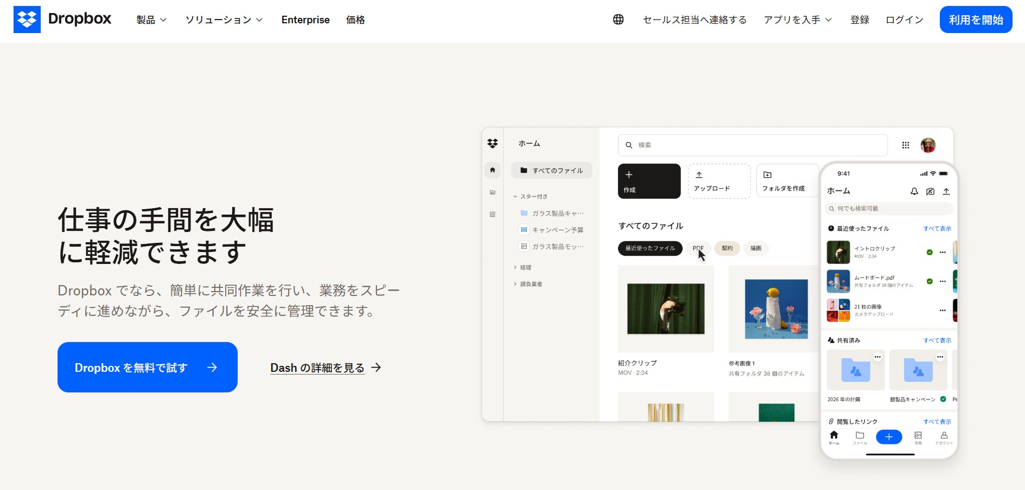Click the upload arrow icon in phone mockup
The image size is (1025, 490).
[x=946, y=191]
